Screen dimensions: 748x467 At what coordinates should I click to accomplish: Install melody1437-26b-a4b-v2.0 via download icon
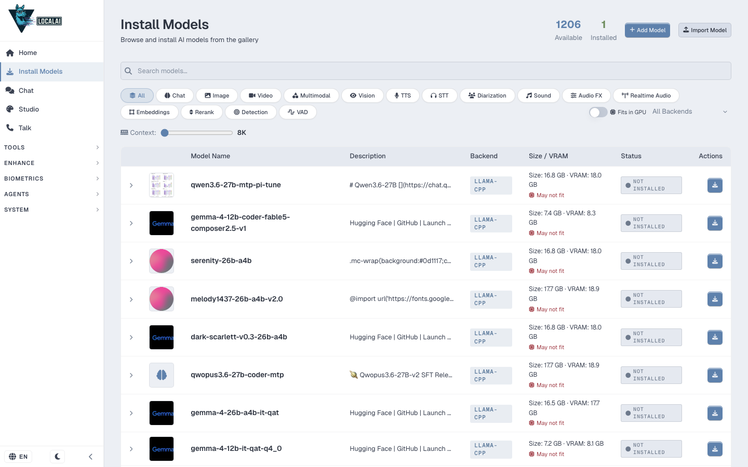pyautogui.click(x=715, y=299)
